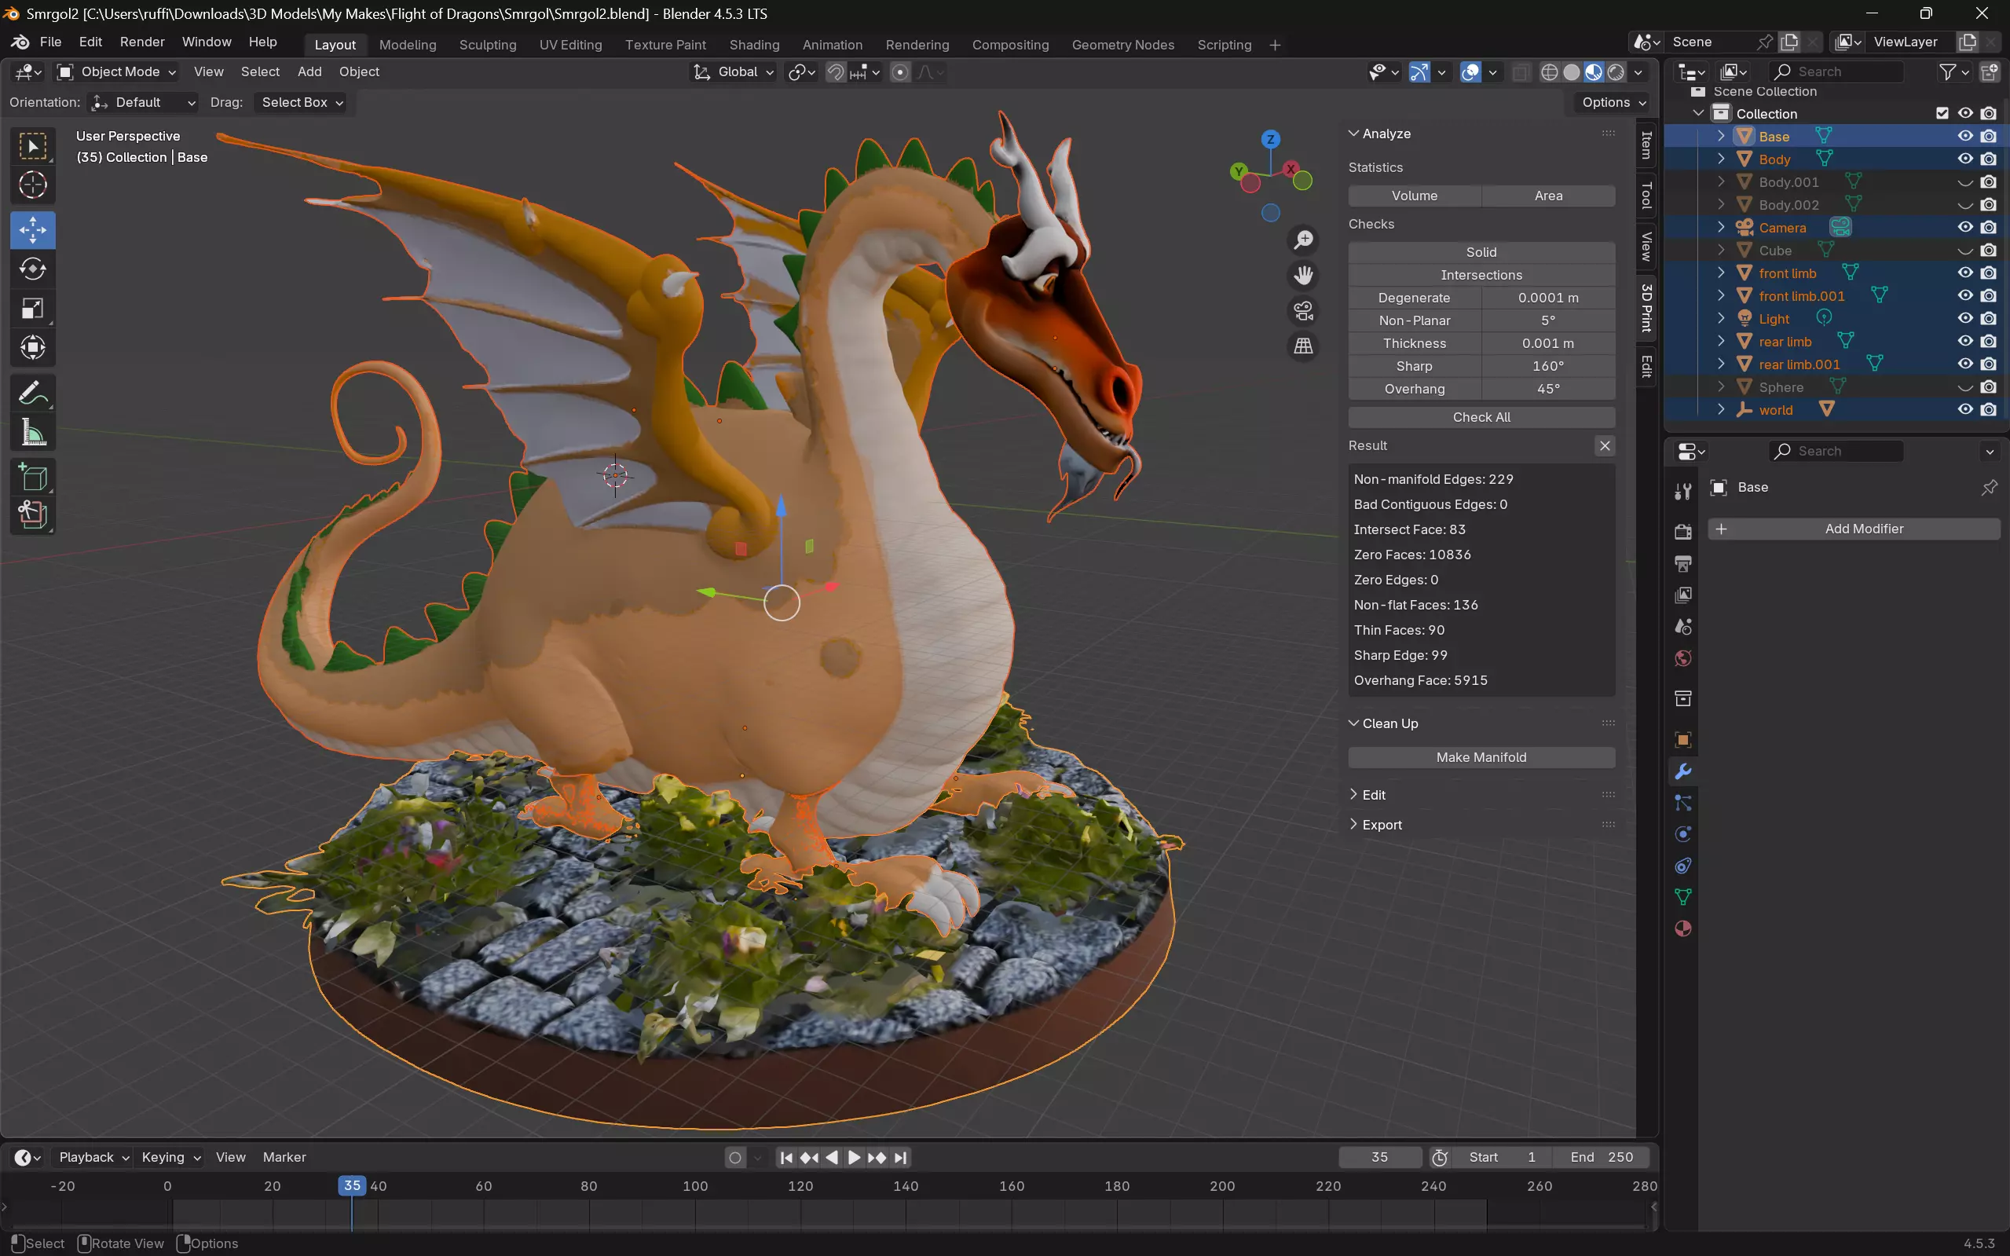The image size is (2010, 1256).
Task: Select the Move tool
Action: coord(32,230)
